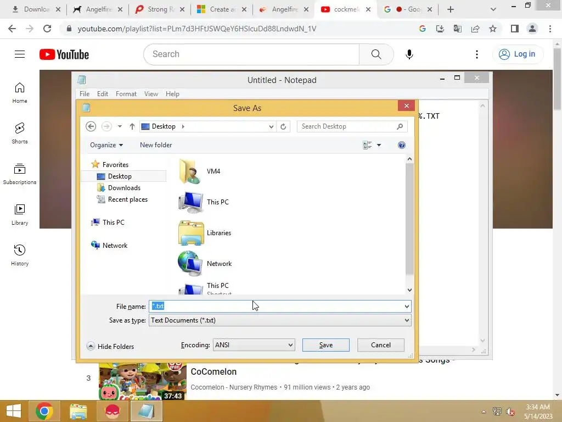
Task: Open Windows Start button
Action: tap(14, 411)
